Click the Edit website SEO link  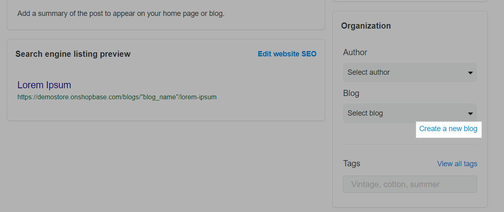coord(287,54)
